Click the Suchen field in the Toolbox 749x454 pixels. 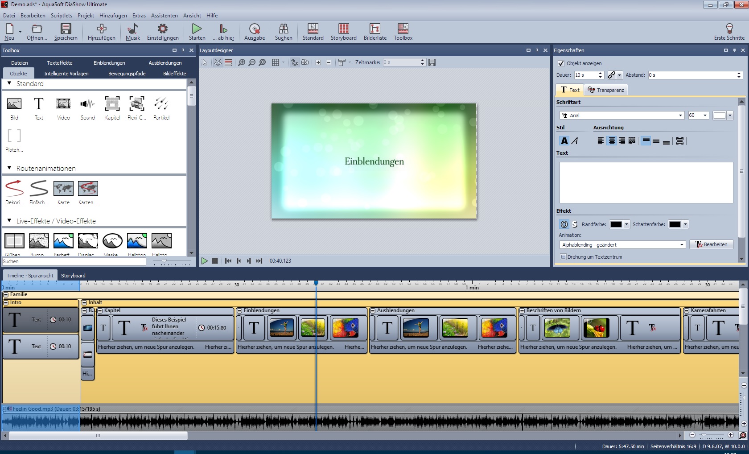point(74,262)
